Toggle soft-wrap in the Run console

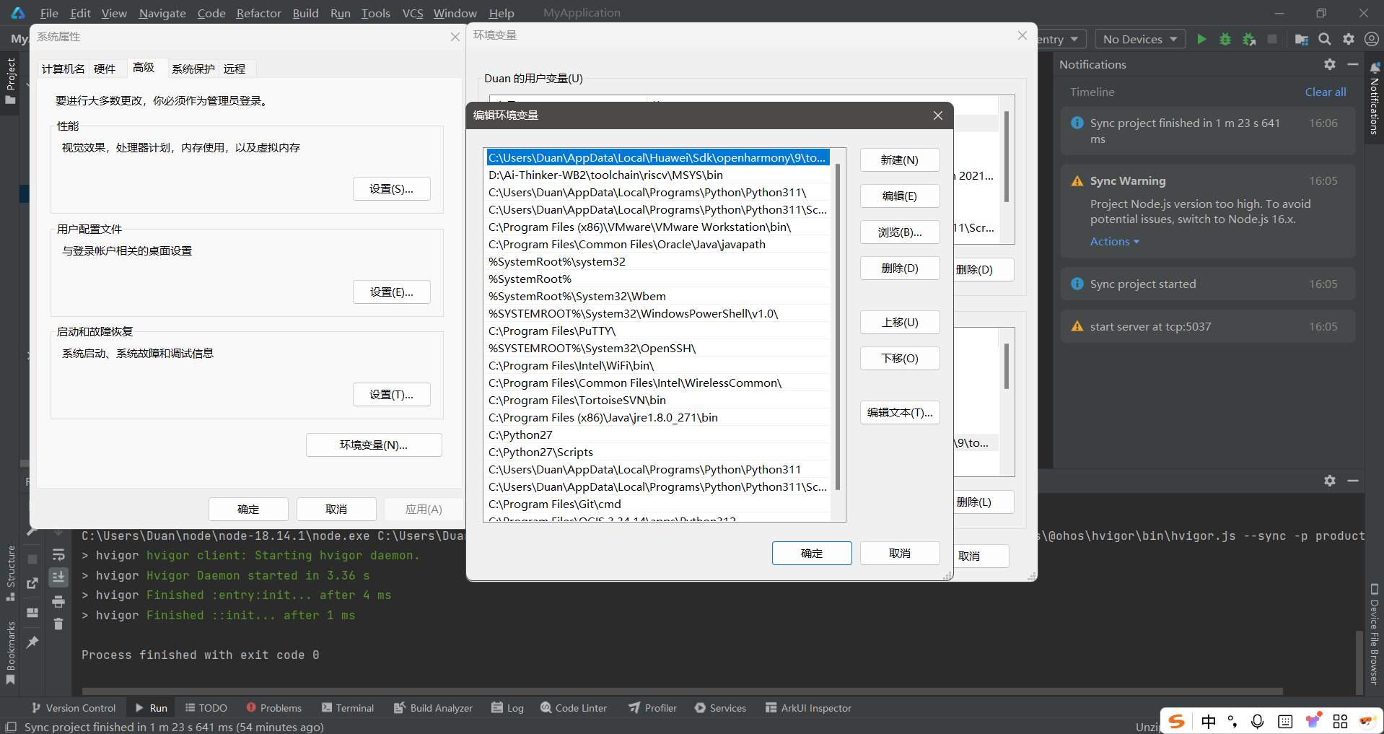[x=58, y=555]
